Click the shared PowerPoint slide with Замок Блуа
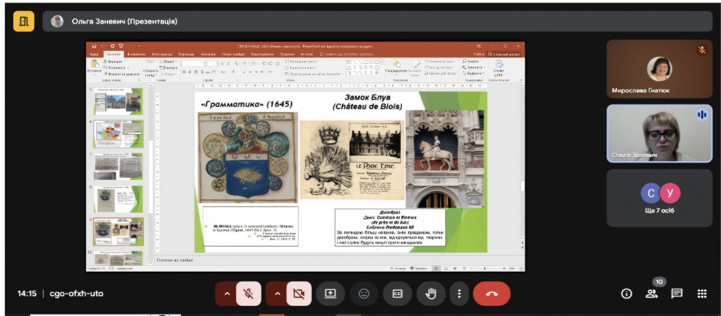Viewport: 721px width, 316px height. 341,173
